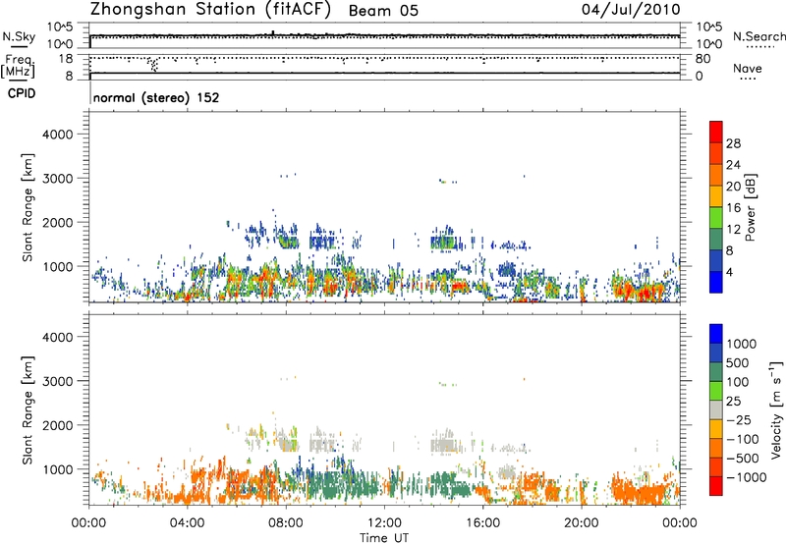786x544 pixels.
Task: Click the "20" tick on Power colorbar
Action: (x=733, y=187)
